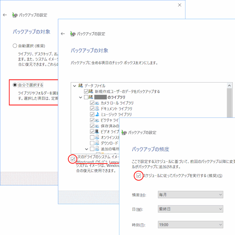This screenshot has width=235, height=235.
Task: Open the 頻度 dropdown set to 毎月
Action: point(190,194)
